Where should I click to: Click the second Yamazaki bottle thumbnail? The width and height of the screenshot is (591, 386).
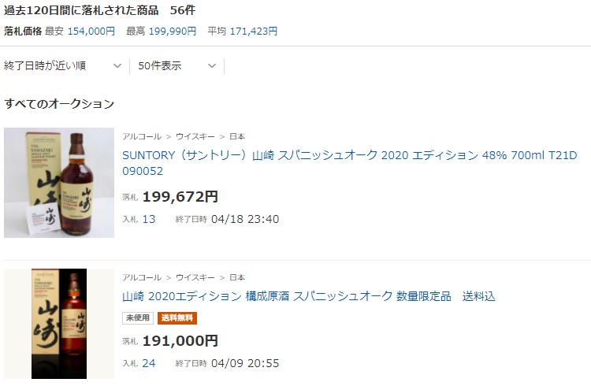(59, 324)
